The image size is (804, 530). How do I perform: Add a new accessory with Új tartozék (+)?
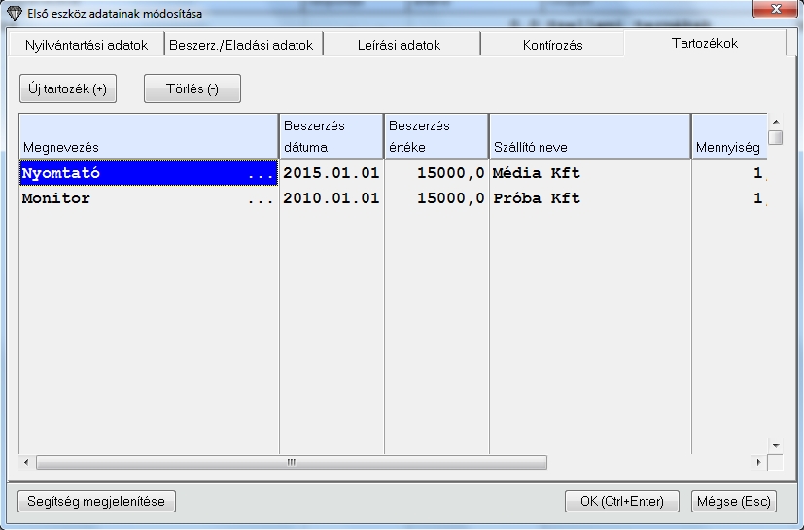(67, 88)
